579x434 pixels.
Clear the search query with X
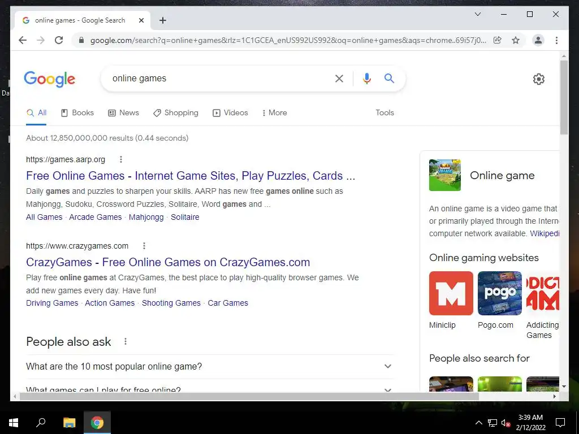339,78
